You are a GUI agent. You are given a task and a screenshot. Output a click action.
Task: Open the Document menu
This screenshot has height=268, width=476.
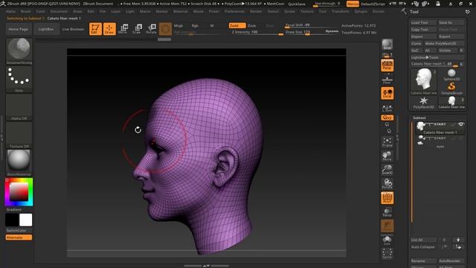(59, 11)
